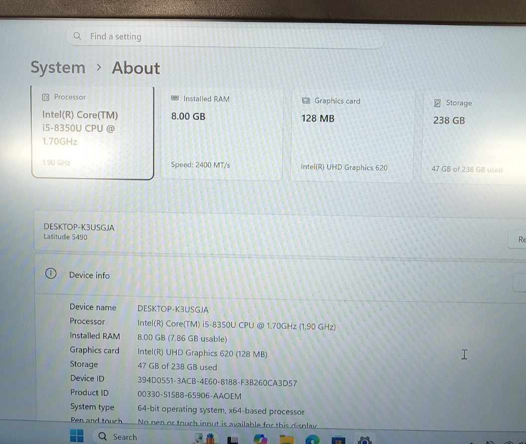Click the 8.00 GB RAM value

click(188, 117)
